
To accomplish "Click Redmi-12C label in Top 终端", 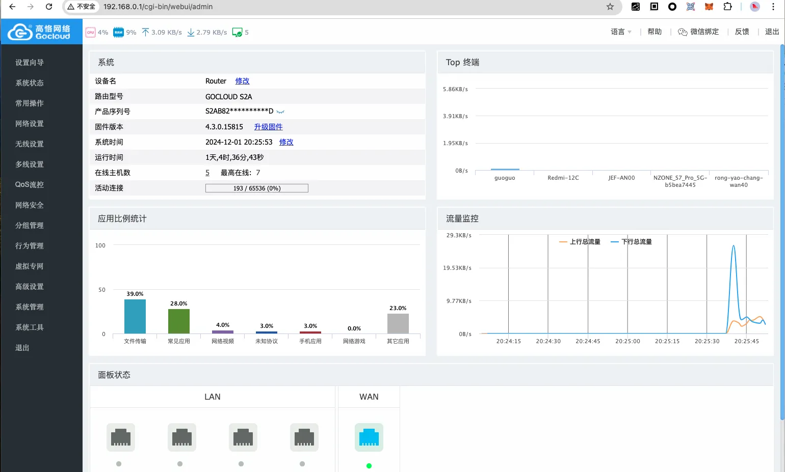I will click(x=563, y=178).
